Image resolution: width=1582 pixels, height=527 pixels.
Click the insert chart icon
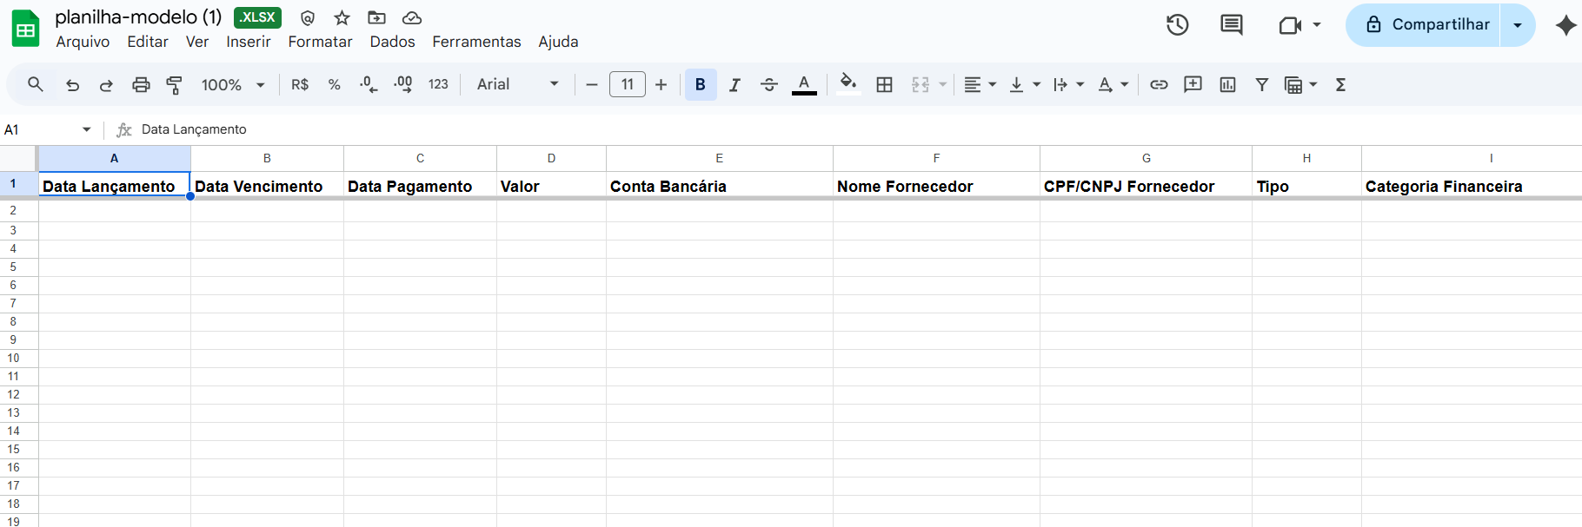pyautogui.click(x=1227, y=84)
